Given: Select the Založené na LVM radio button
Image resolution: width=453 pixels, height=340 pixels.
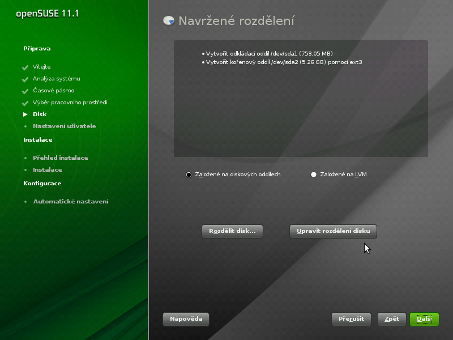Looking at the screenshot, I should click(314, 175).
